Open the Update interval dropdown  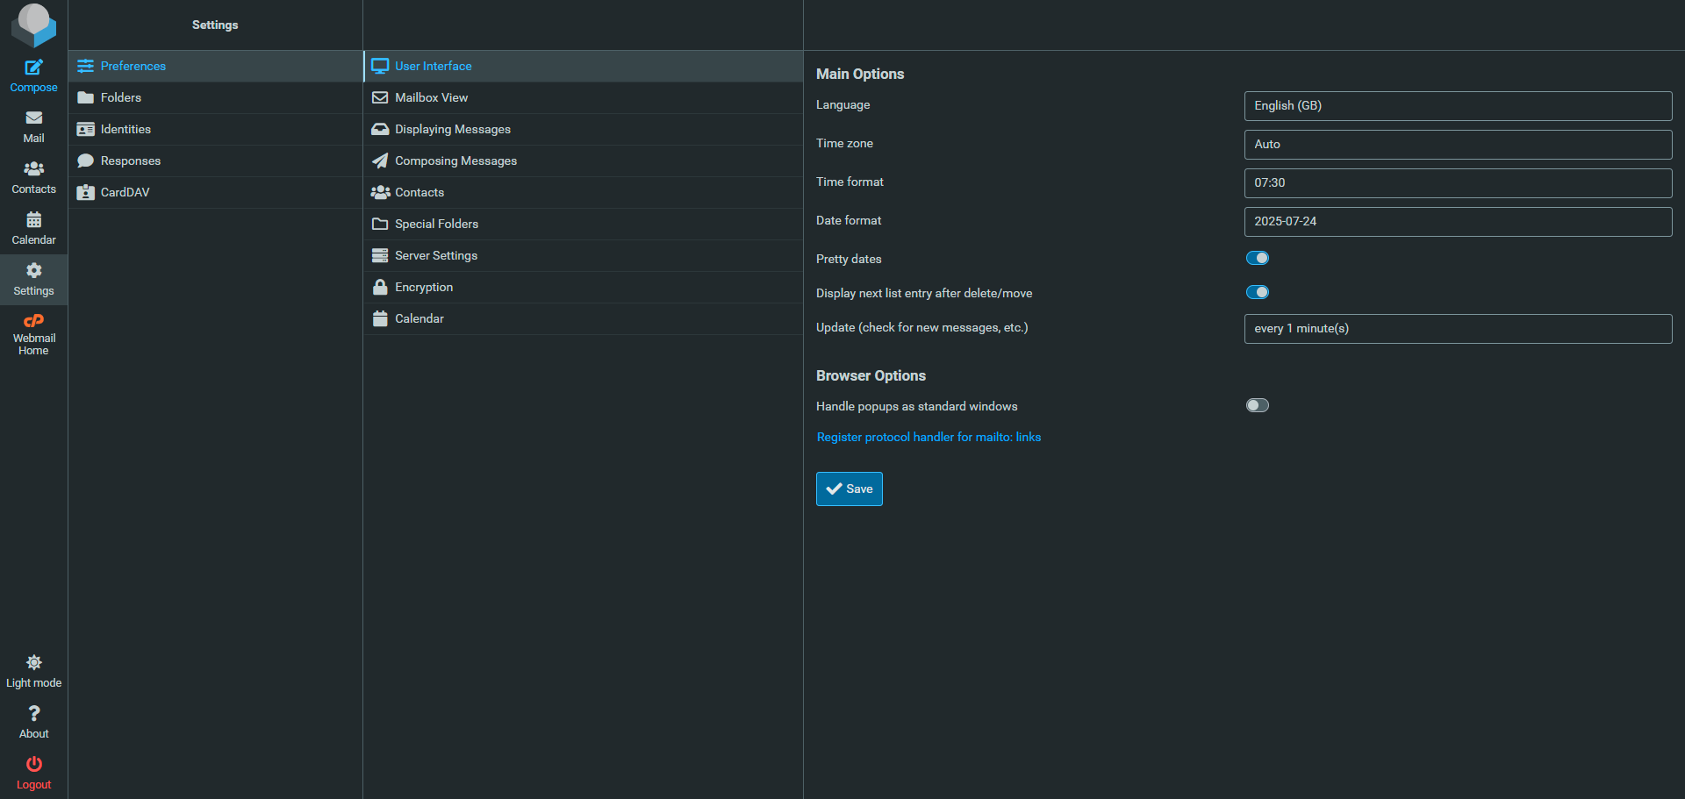point(1457,329)
